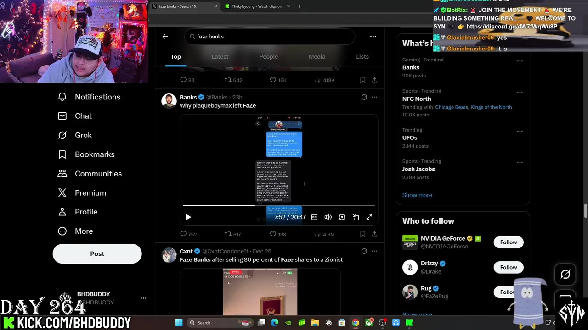Go back using the arrow beside search

(165, 37)
